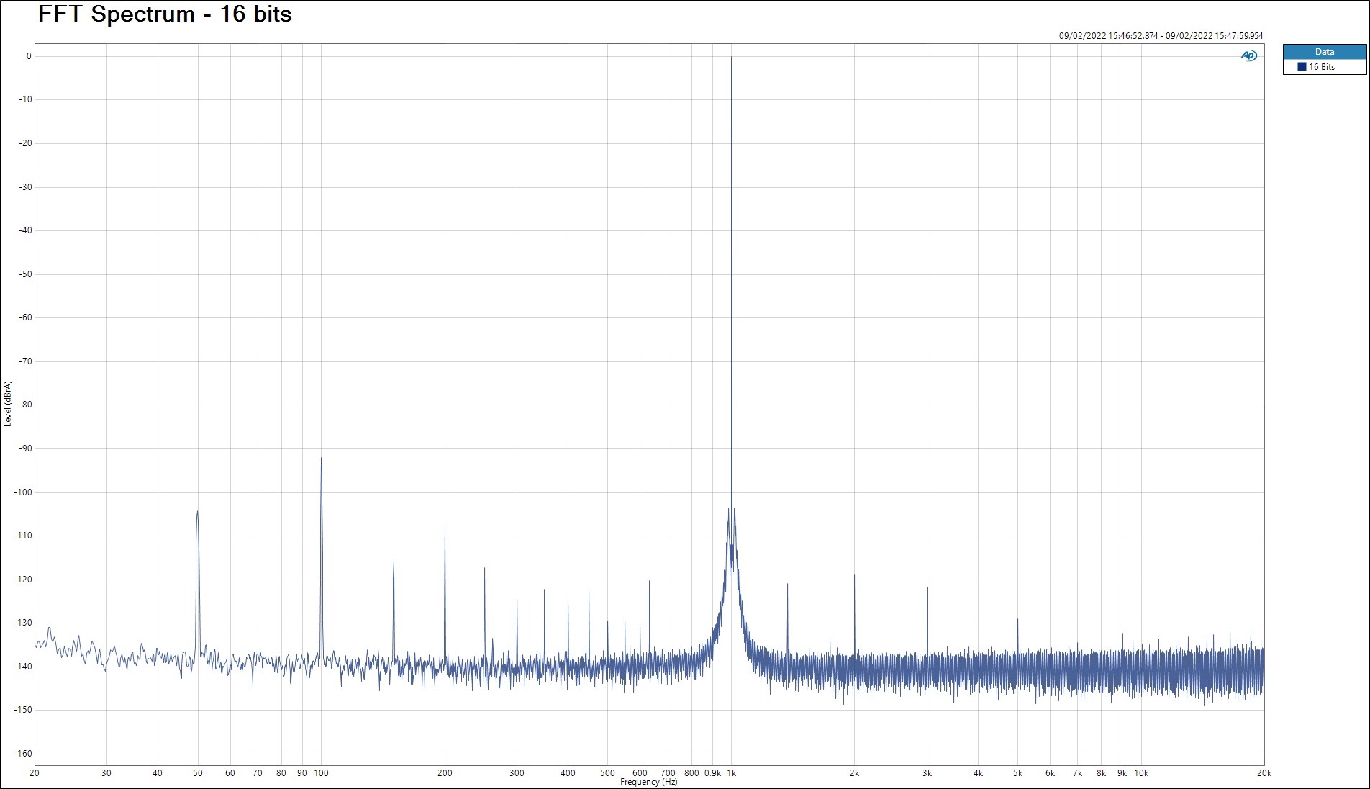
Task: Click the 0 tick label on y-axis
Action: pos(29,56)
